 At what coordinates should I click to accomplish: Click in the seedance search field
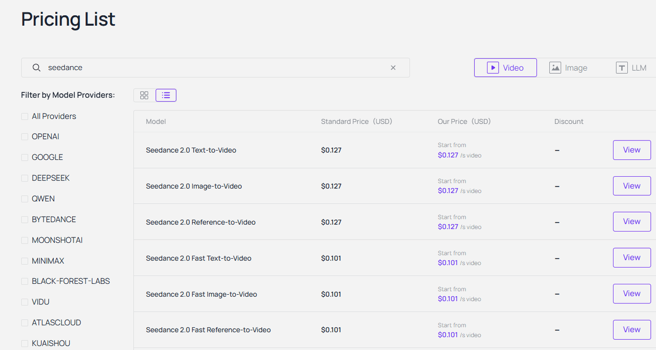[215, 68]
